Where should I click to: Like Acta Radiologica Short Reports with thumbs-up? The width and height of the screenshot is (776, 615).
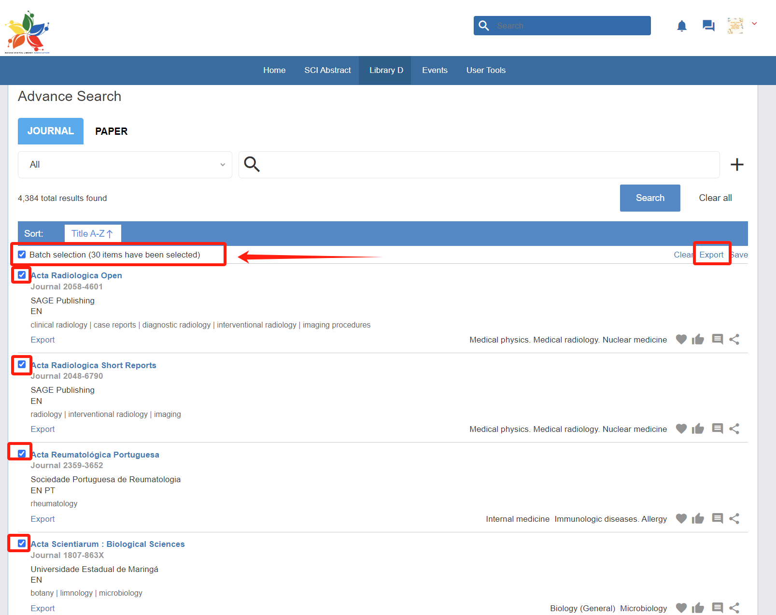tap(698, 429)
